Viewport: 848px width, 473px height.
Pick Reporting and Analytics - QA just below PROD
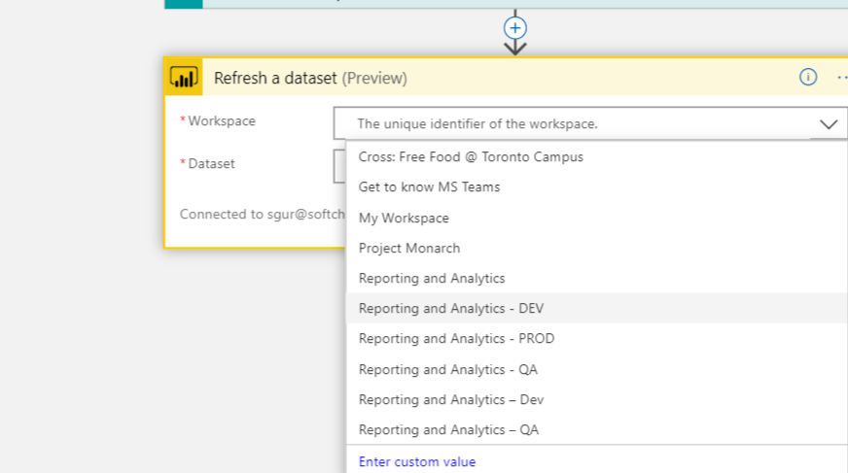[x=447, y=369]
